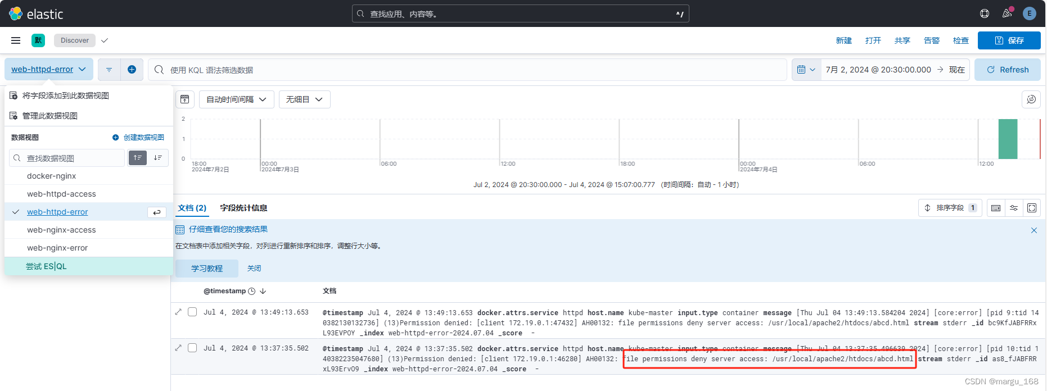
Task: Click the end date '现在'
Action: 957,70
